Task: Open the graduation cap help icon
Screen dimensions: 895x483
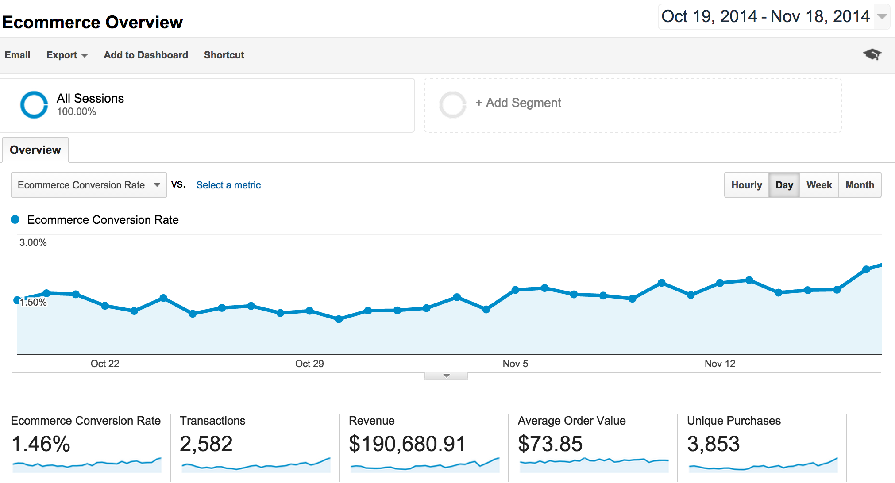Action: coord(872,54)
